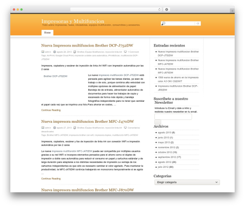Click the browser reader/download icon beside address bar
Screen dimensions: 245x207
167,9
